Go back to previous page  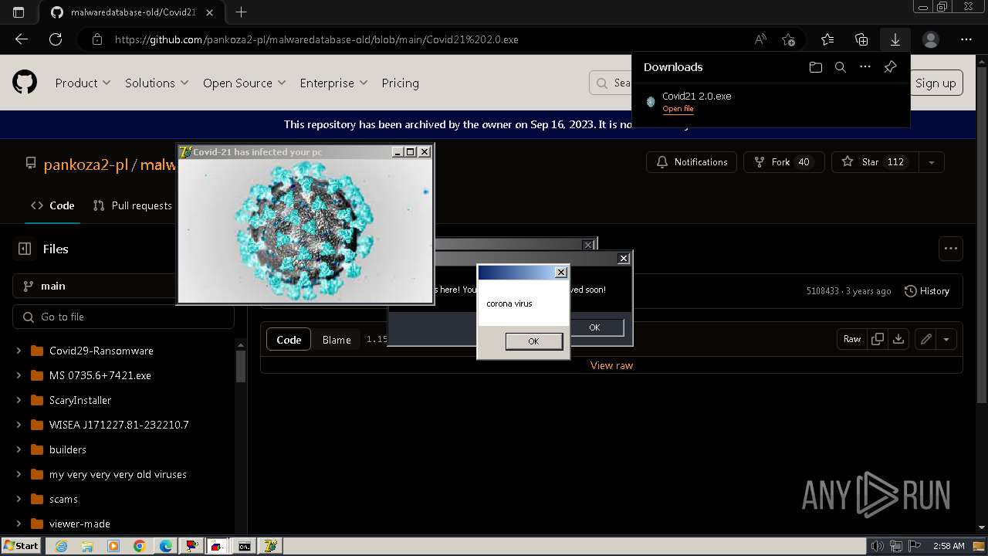point(21,39)
